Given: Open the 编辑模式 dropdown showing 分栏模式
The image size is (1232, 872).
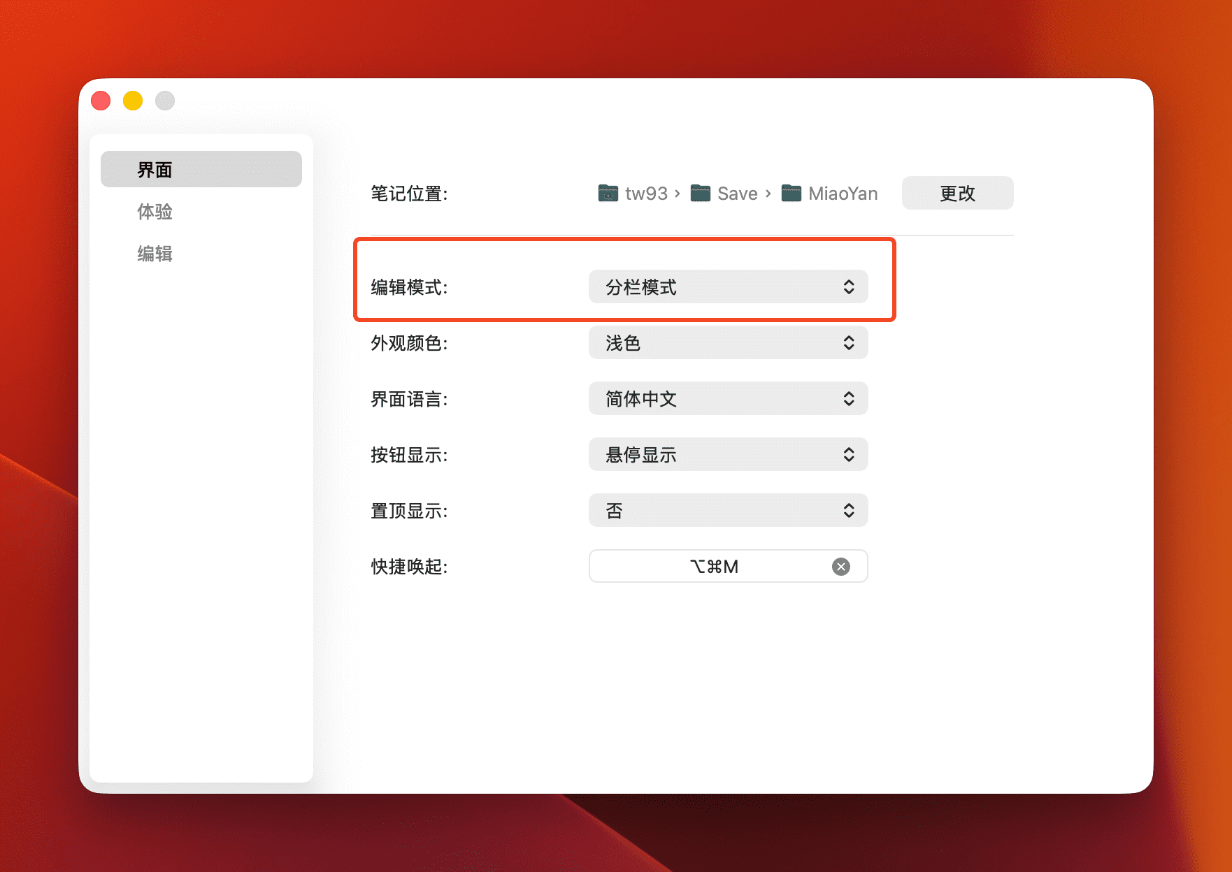Looking at the screenshot, I should 728,287.
